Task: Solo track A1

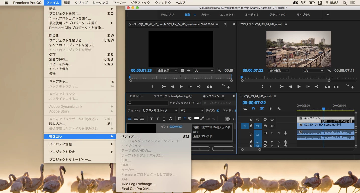Action: coord(279,133)
